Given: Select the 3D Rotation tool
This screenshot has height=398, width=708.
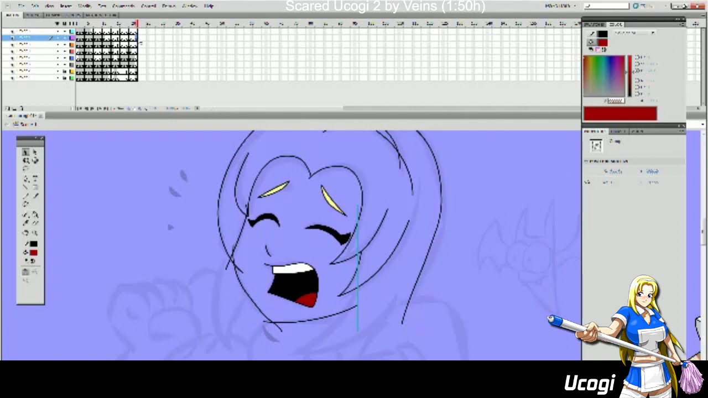Looking at the screenshot, I should pos(35,161).
